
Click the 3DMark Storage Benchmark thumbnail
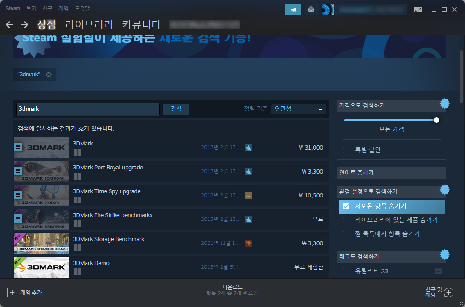pos(41,243)
